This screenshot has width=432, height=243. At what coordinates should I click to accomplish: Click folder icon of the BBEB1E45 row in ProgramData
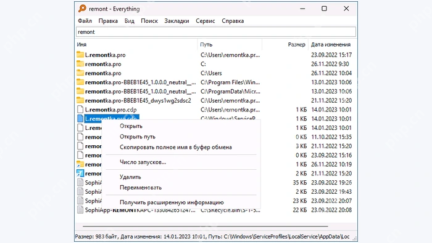point(80,91)
